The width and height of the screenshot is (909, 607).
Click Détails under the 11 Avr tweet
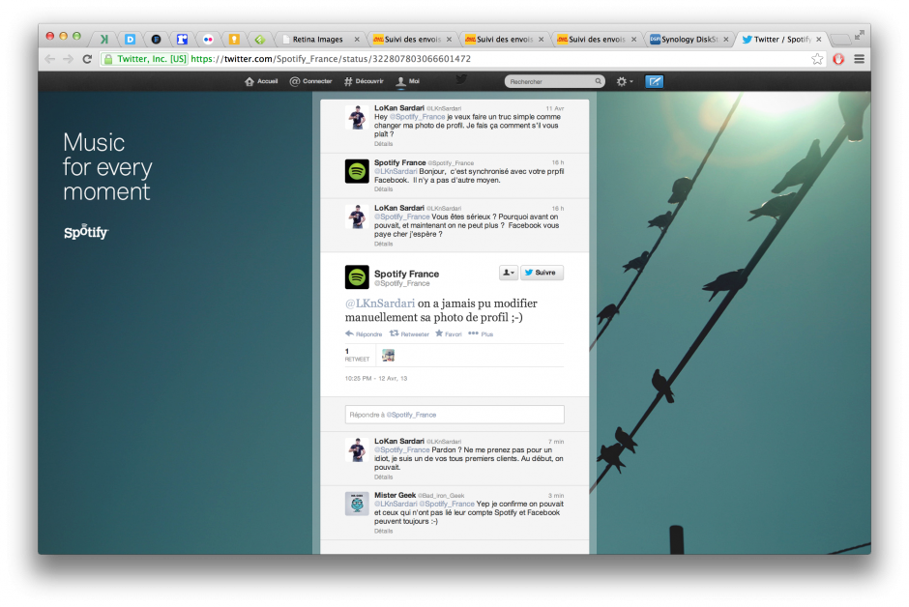pyautogui.click(x=383, y=144)
